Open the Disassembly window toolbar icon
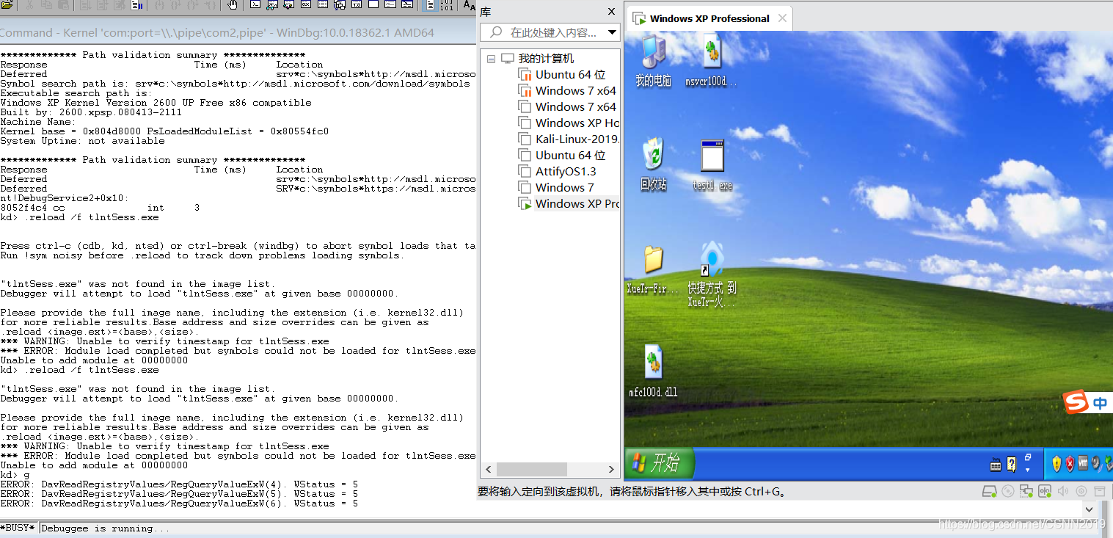Screen dimensions: 1113x538 pos(357,5)
